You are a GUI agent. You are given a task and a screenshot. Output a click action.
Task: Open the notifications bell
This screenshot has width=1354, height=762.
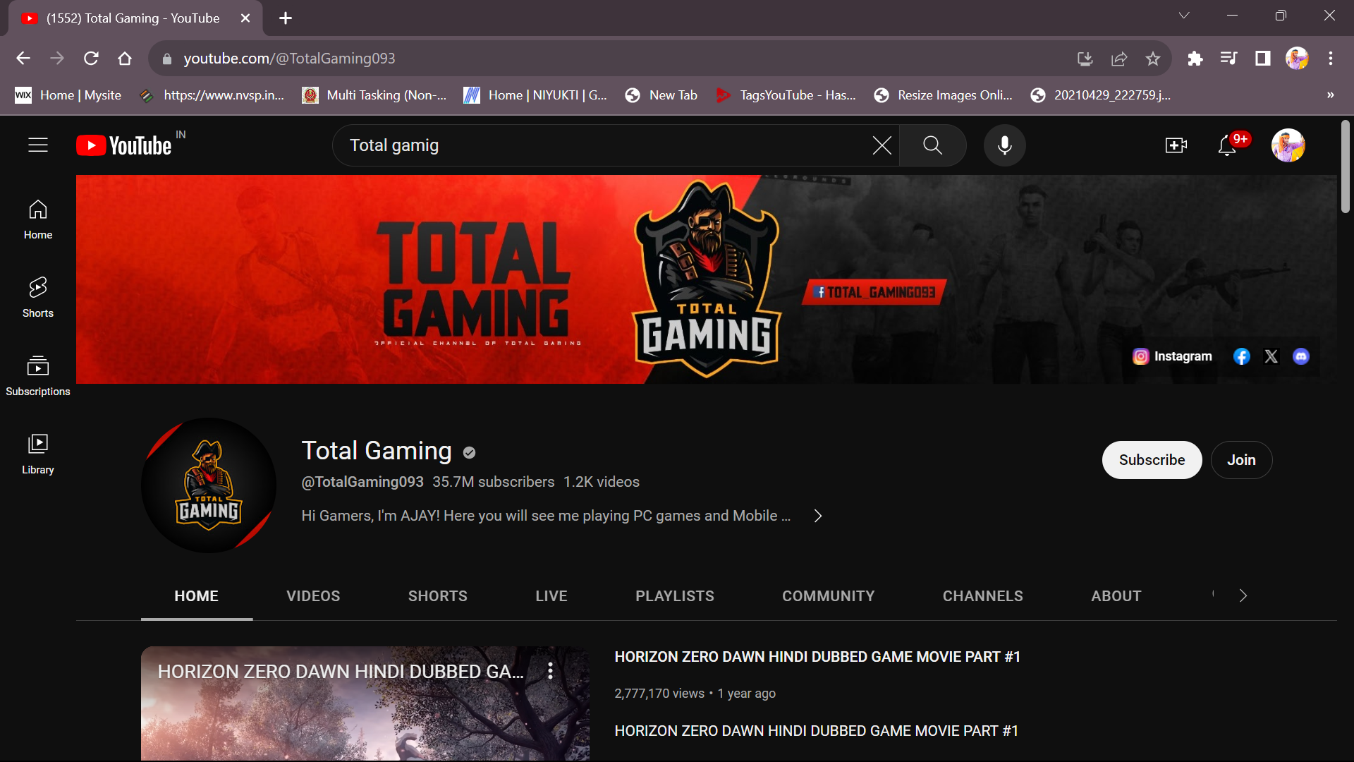point(1227,145)
